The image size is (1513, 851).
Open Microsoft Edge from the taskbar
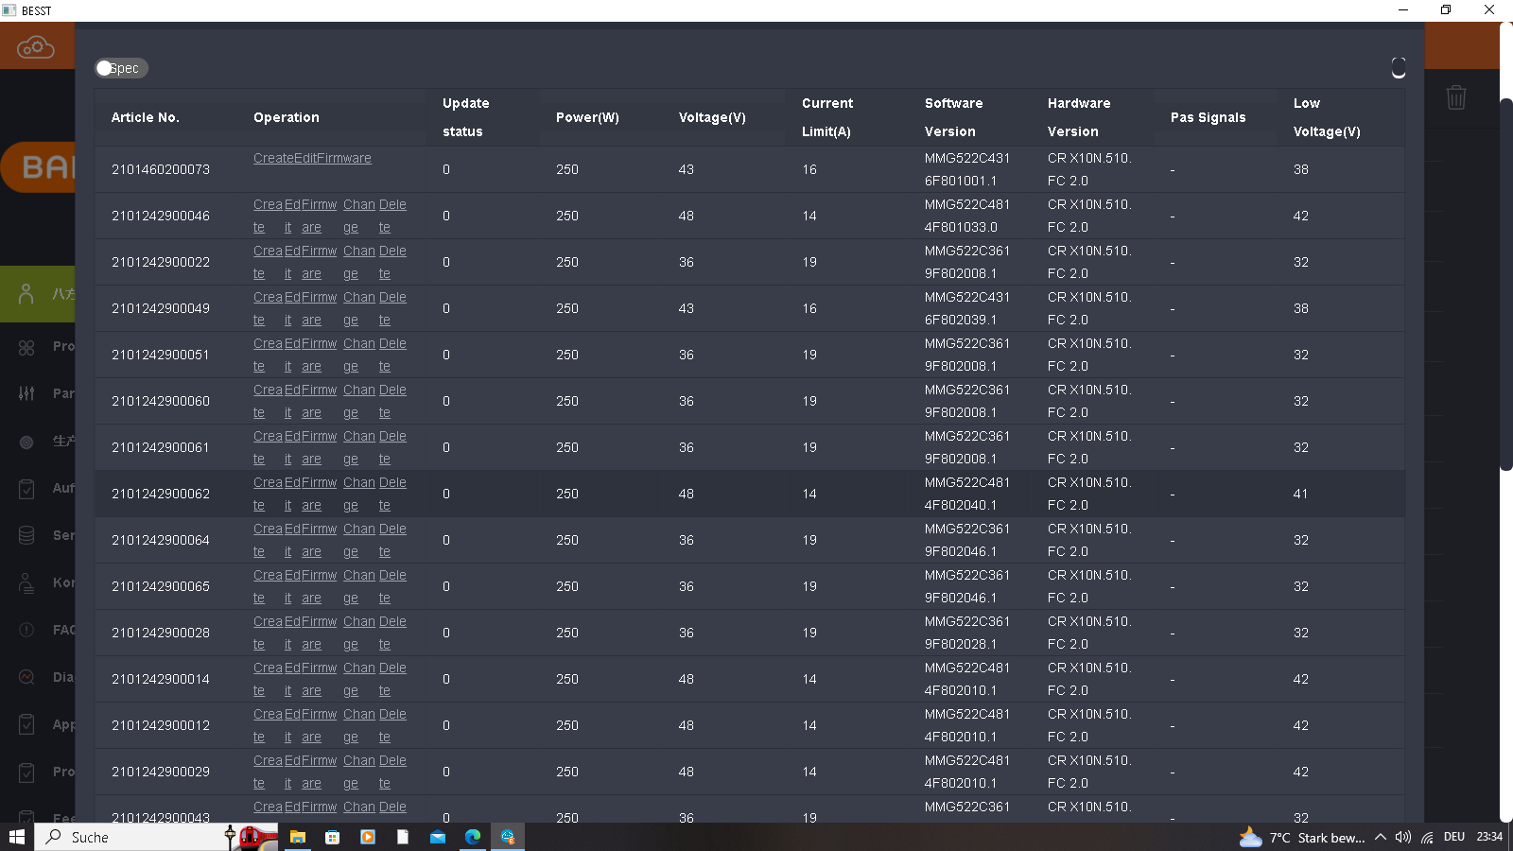(473, 837)
